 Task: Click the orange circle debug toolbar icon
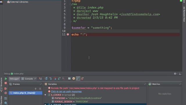pyautogui.click(x=74, y=78)
